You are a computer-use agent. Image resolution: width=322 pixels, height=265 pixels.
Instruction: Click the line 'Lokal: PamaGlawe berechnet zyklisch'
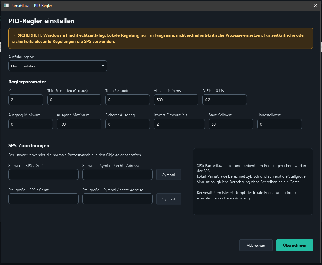pos(251,176)
